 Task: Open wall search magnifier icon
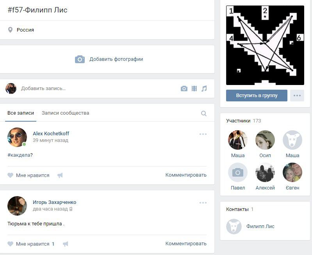(x=204, y=113)
